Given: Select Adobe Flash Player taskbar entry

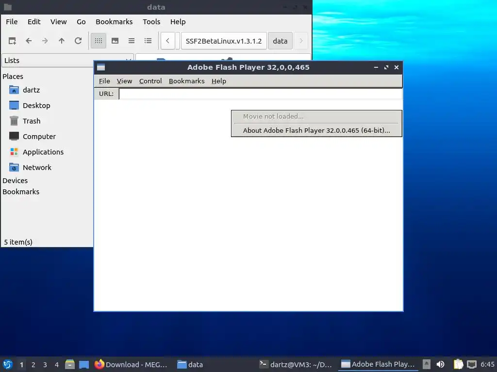Looking at the screenshot, I should coord(378,364).
